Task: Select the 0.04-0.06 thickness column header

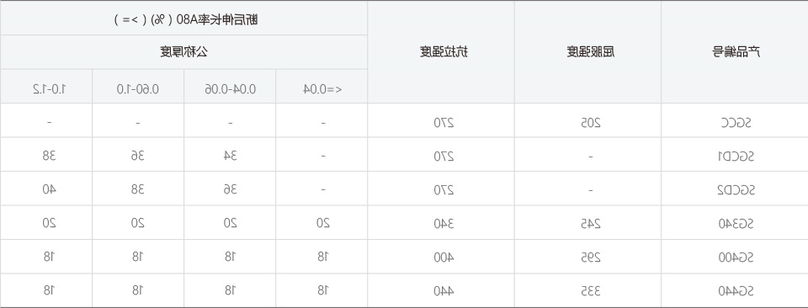Action: click(x=230, y=87)
